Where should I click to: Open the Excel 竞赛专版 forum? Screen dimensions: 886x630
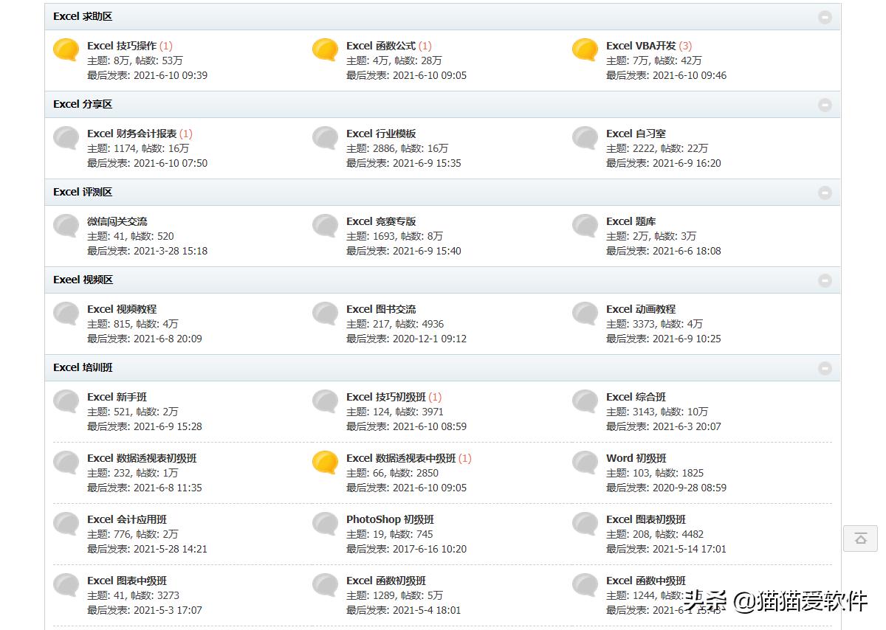(x=381, y=221)
